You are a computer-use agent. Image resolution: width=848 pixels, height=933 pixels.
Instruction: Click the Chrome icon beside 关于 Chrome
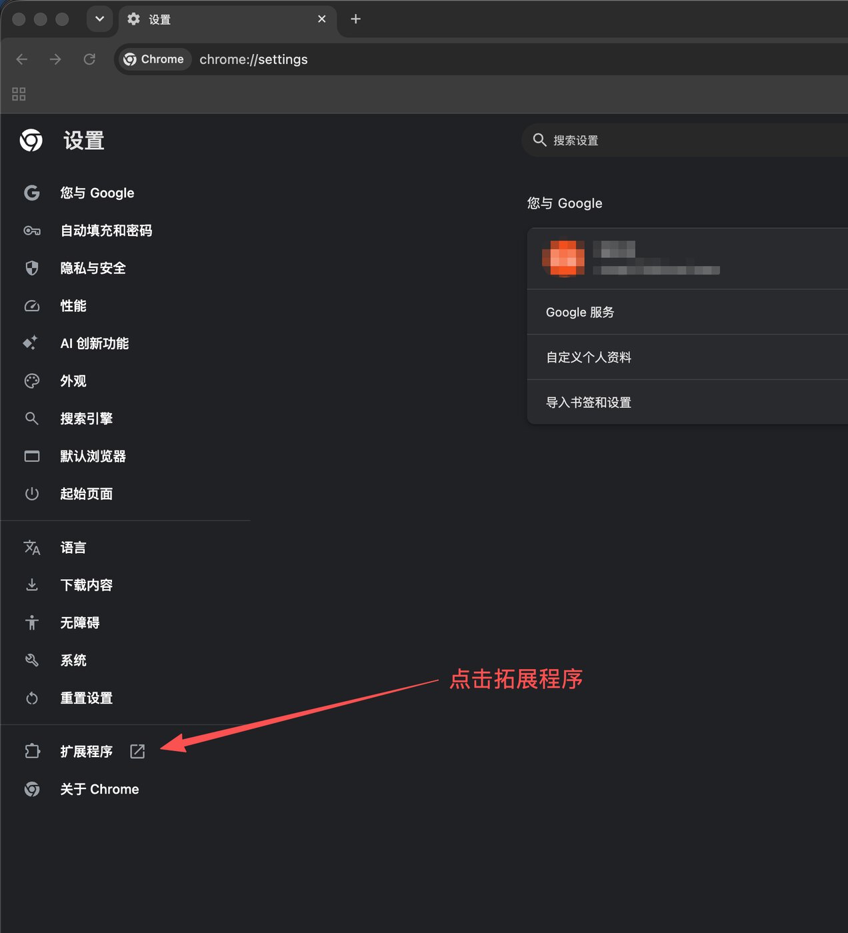click(x=32, y=789)
